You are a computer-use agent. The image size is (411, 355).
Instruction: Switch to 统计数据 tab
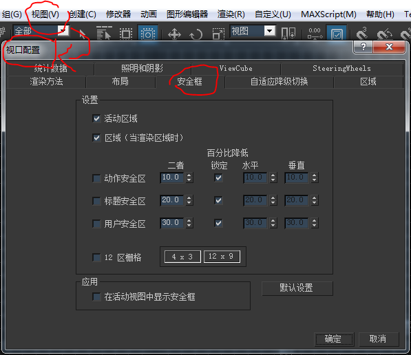[x=51, y=69]
